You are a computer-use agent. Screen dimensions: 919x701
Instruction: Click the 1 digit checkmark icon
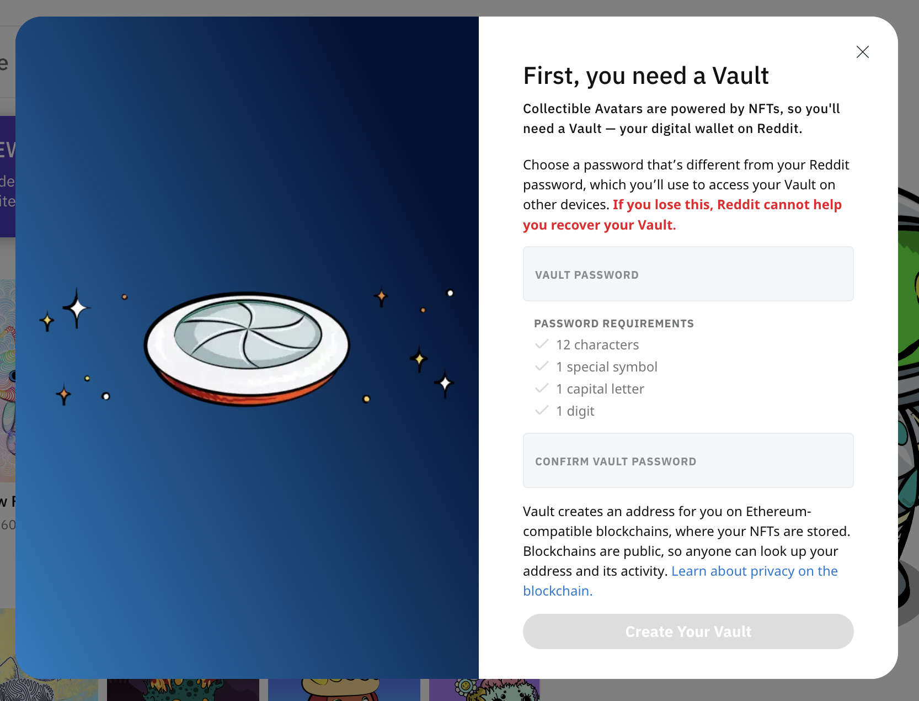point(542,411)
